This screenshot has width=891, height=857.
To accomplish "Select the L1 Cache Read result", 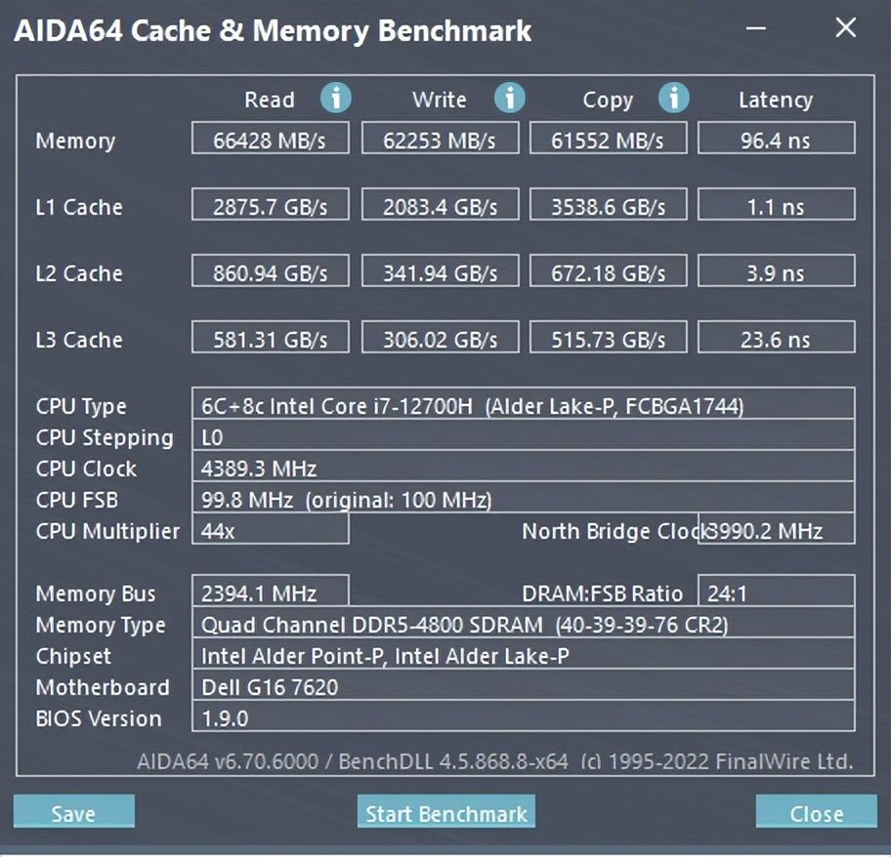I will click(270, 206).
